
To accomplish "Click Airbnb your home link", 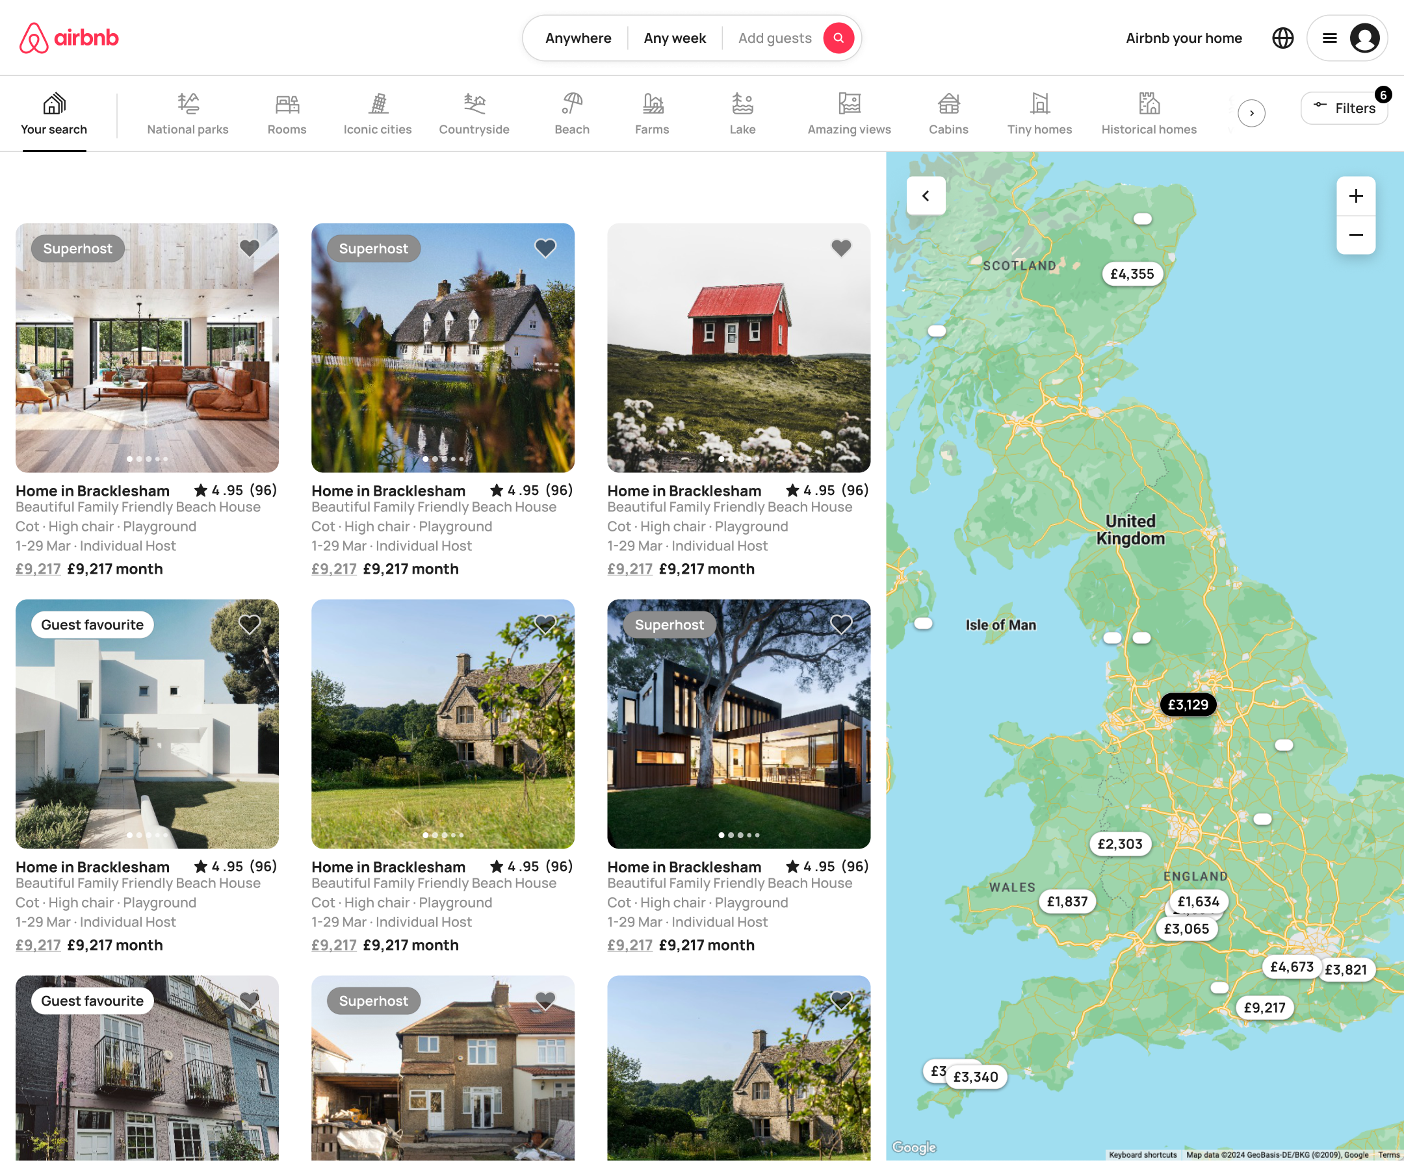I will coord(1184,38).
